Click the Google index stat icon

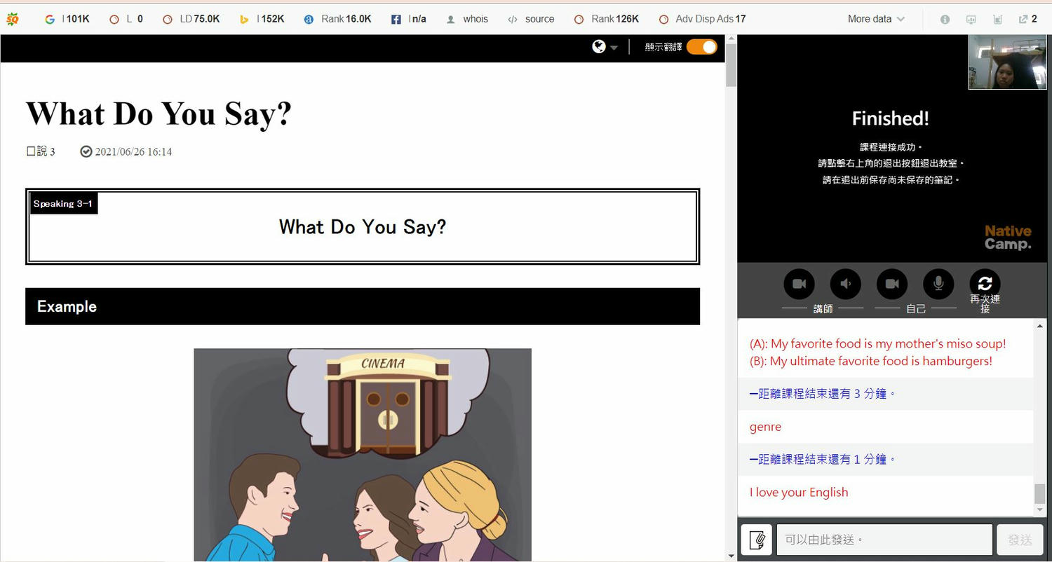(x=50, y=19)
